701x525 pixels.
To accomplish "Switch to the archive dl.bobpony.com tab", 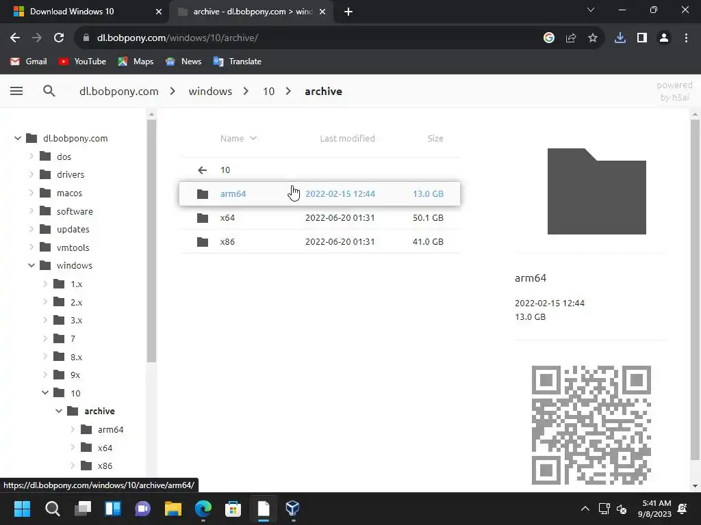I will (253, 12).
